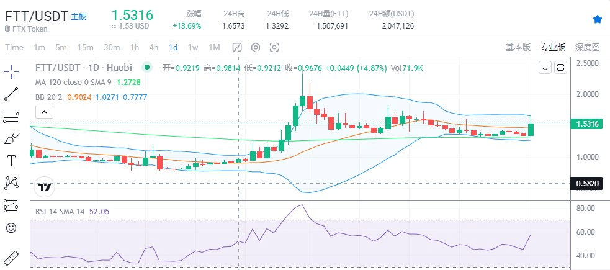Screen dimensions: 610x270
Task: Click the 24H volume value 1,507,691
Action: pyautogui.click(x=332, y=26)
